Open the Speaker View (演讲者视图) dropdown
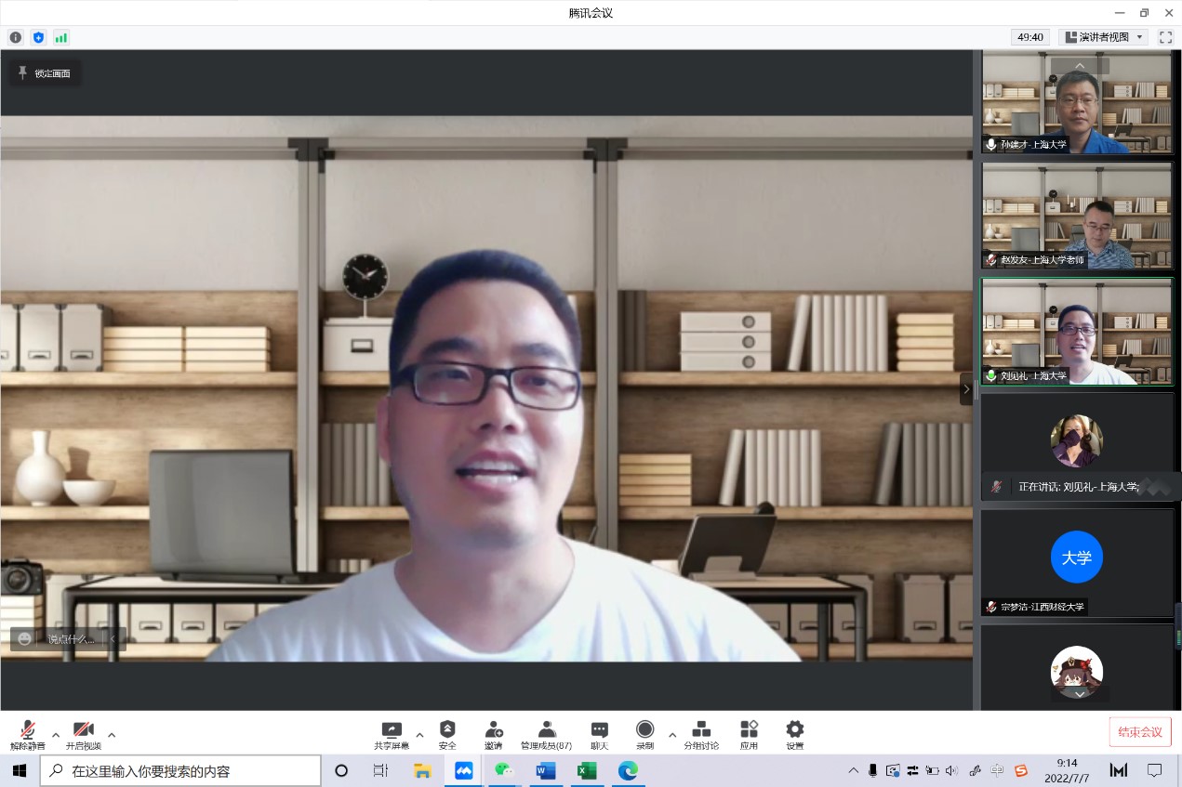Screen dimensions: 1182x787 (1103, 37)
